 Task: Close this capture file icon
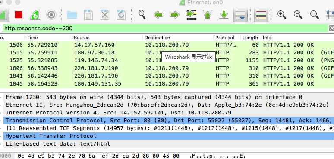105,15
